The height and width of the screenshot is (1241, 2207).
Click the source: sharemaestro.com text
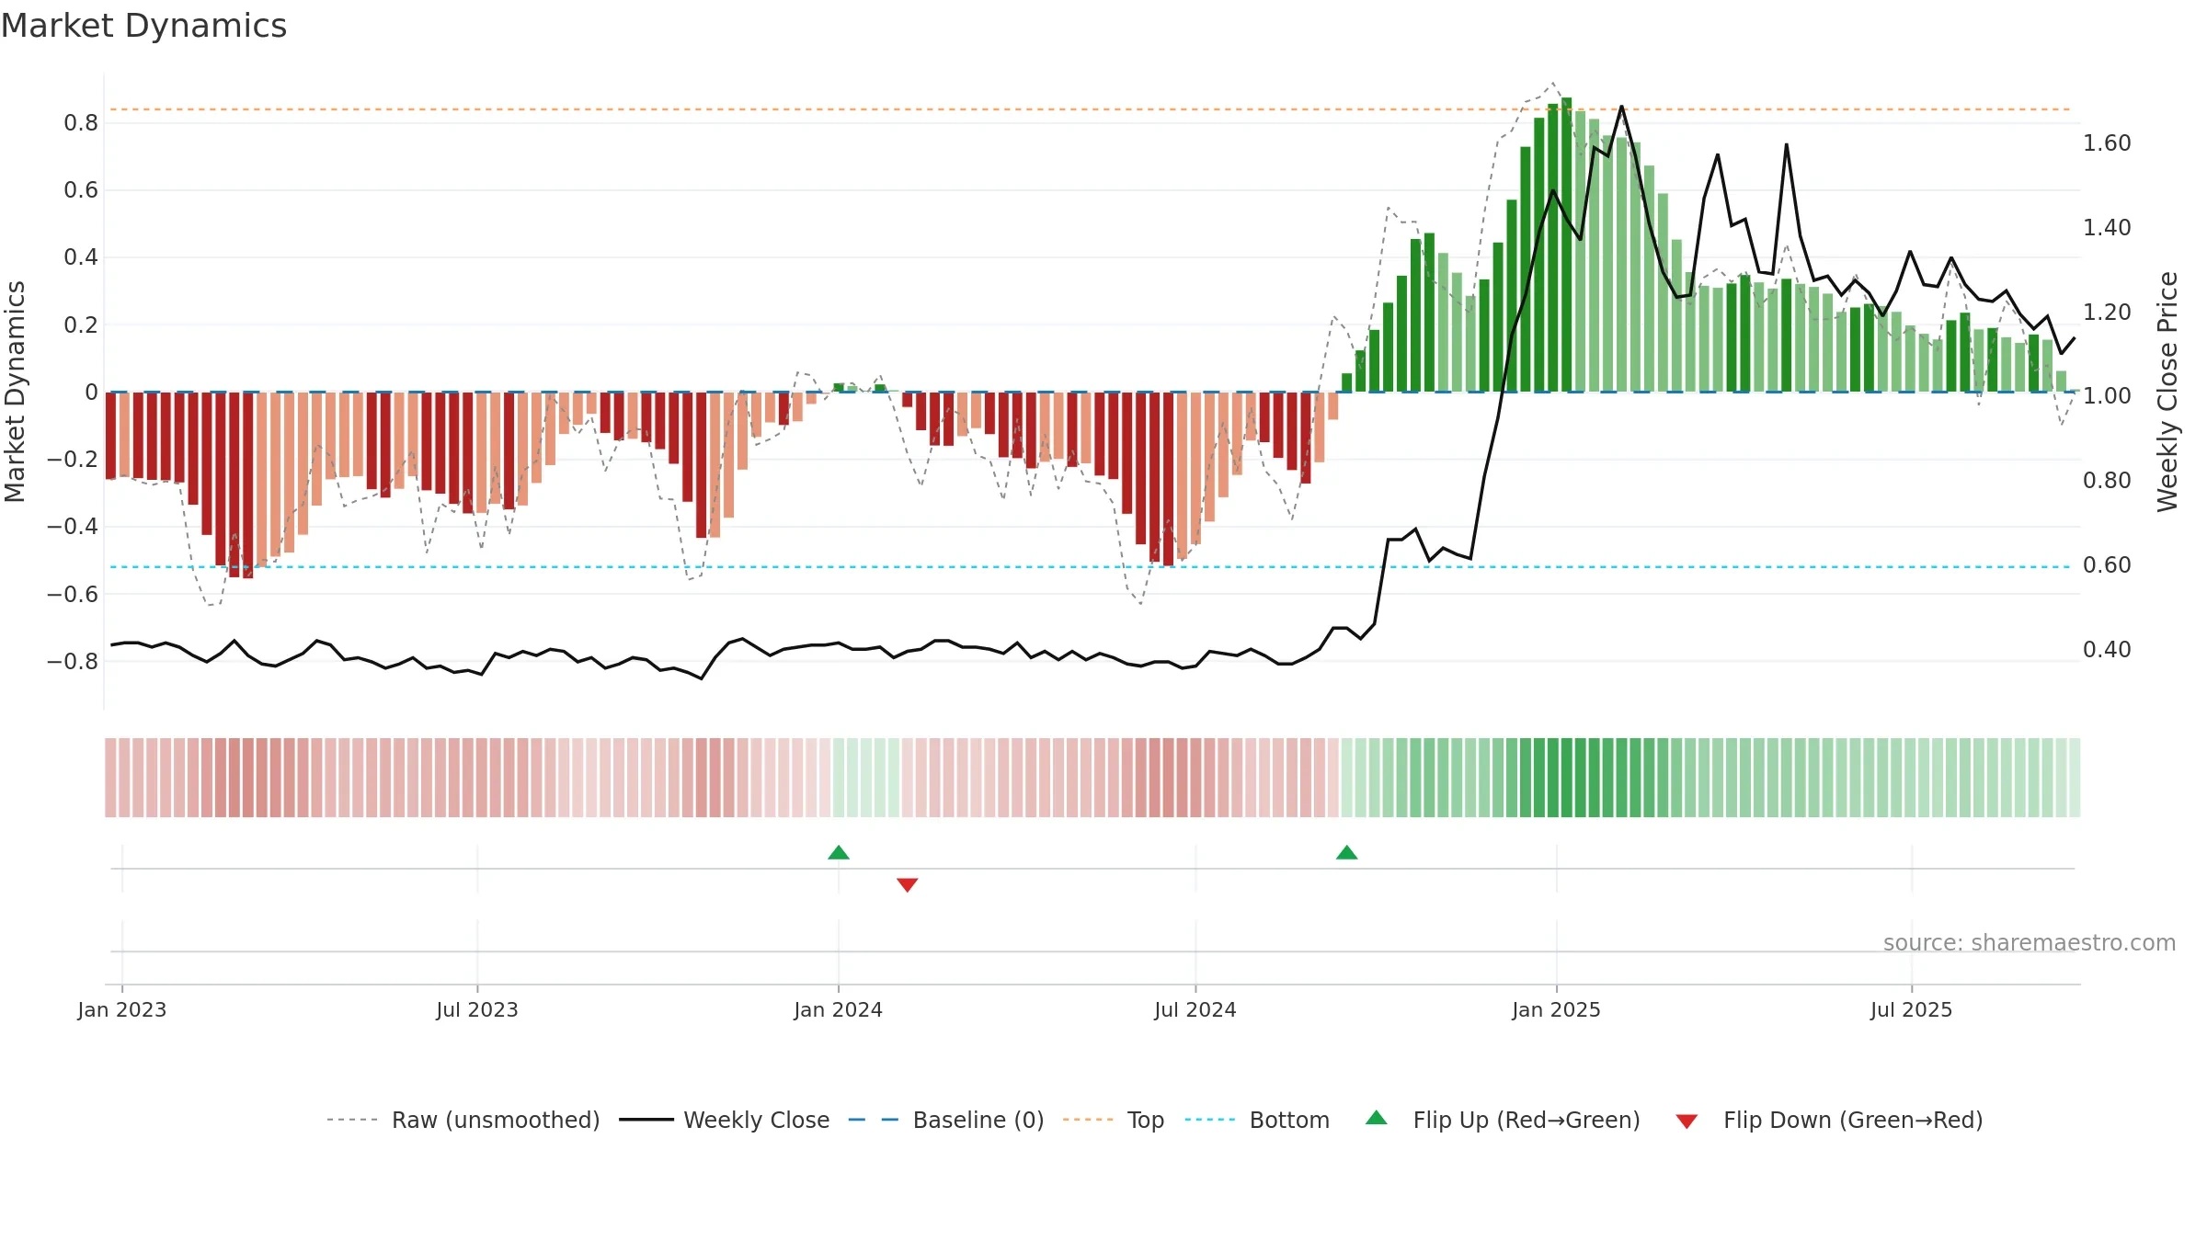[2030, 943]
